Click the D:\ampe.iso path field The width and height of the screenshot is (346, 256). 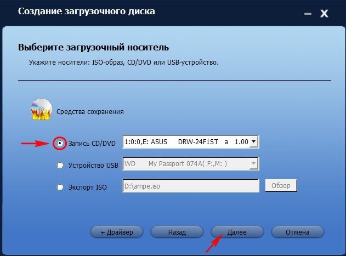point(191,186)
